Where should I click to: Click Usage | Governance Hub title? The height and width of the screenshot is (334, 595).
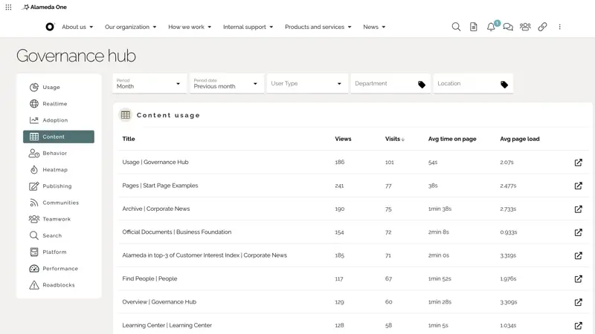(x=155, y=162)
